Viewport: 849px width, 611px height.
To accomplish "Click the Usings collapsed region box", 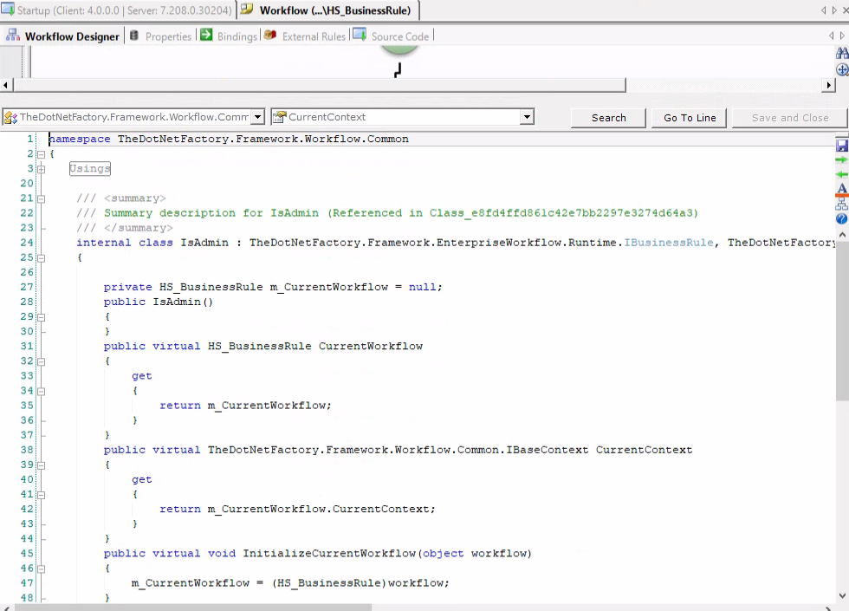I will (x=90, y=168).
